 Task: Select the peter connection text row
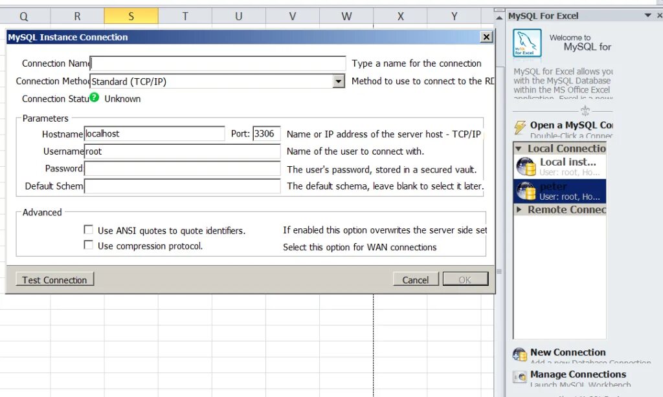pyautogui.click(x=560, y=191)
